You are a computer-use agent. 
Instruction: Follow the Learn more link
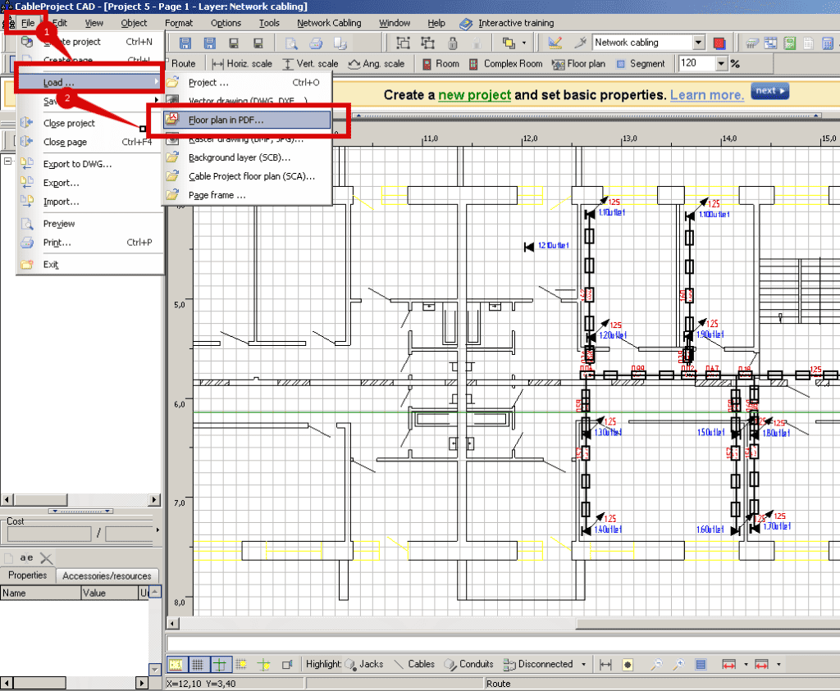706,95
